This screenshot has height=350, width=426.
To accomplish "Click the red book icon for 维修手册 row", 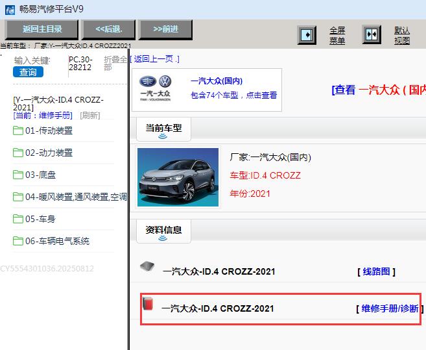I will (x=148, y=304).
